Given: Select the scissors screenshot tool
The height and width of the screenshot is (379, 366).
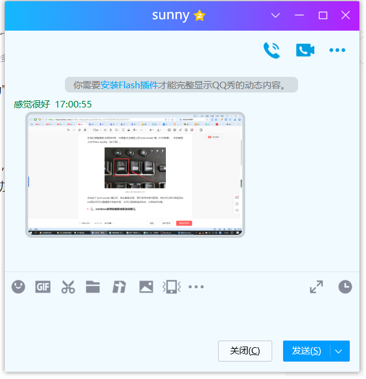Looking at the screenshot, I should pos(68,287).
